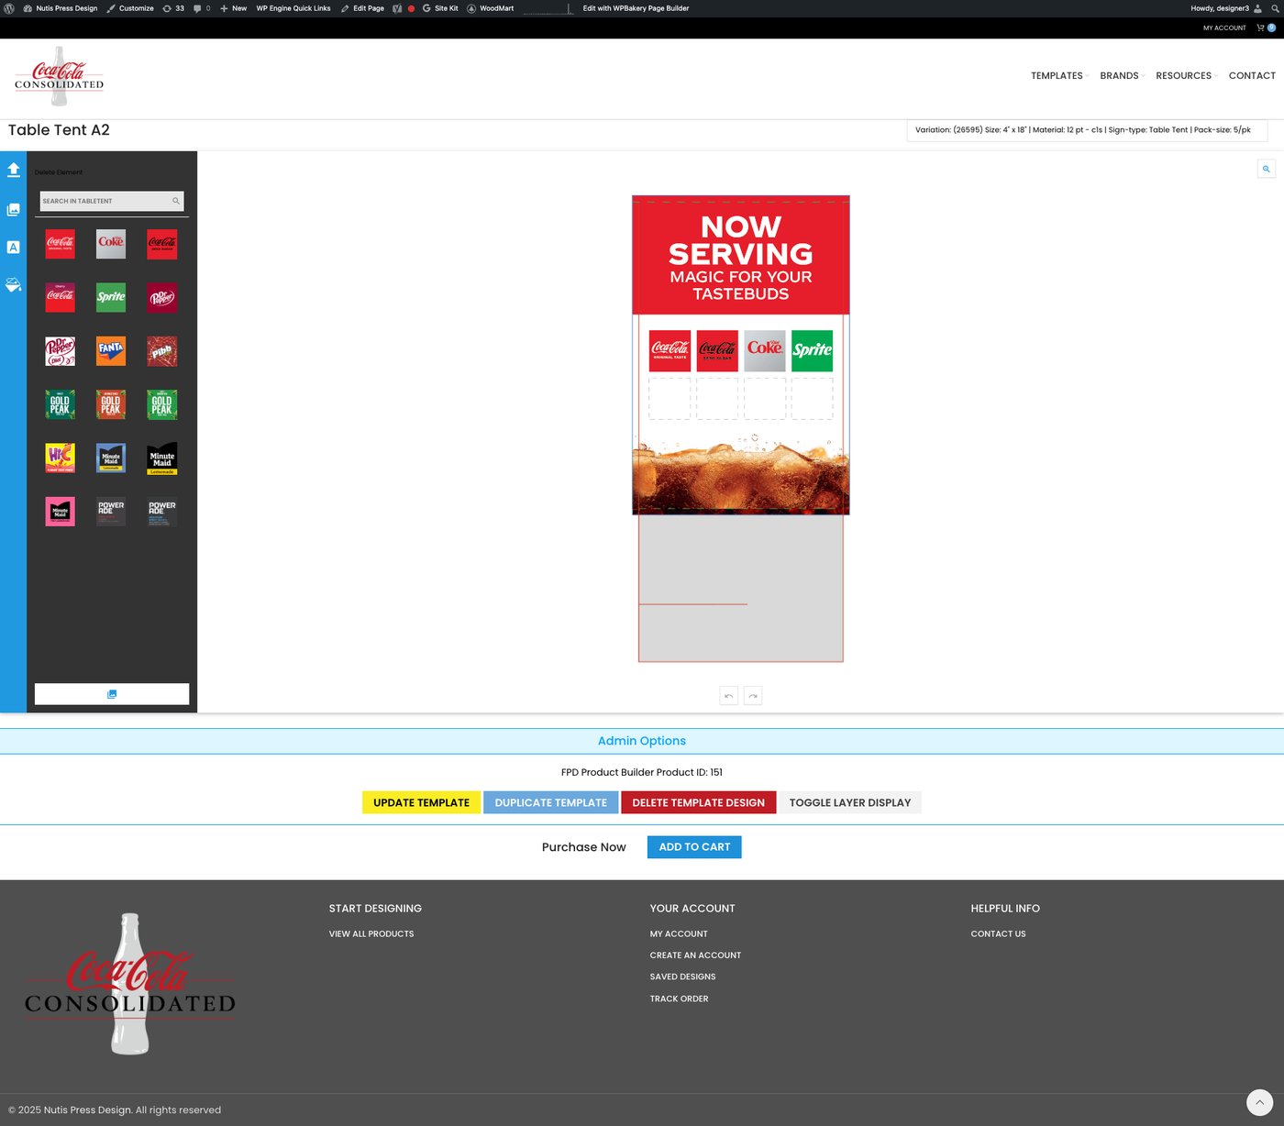This screenshot has height=1126, width=1284.
Task: Open WP Engine Quick Links menu
Action: pyautogui.click(x=293, y=8)
